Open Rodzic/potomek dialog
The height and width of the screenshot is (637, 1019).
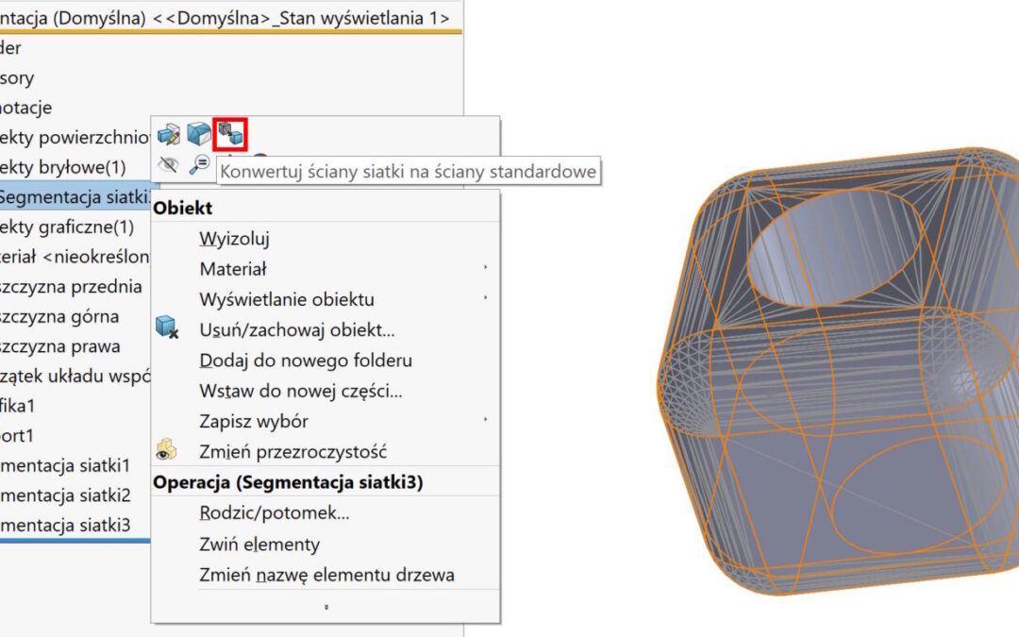tap(275, 513)
